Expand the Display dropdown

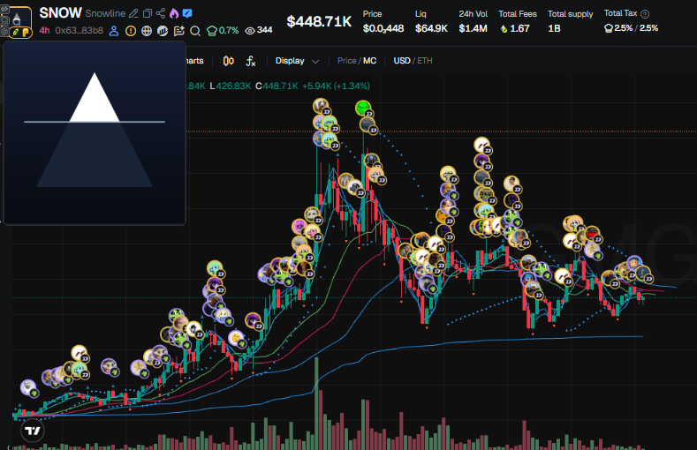(297, 61)
